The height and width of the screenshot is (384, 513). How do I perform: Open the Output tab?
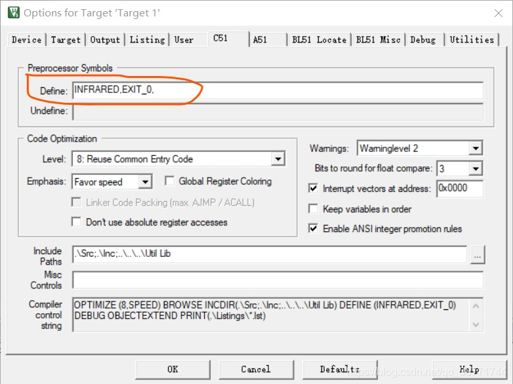coord(105,40)
